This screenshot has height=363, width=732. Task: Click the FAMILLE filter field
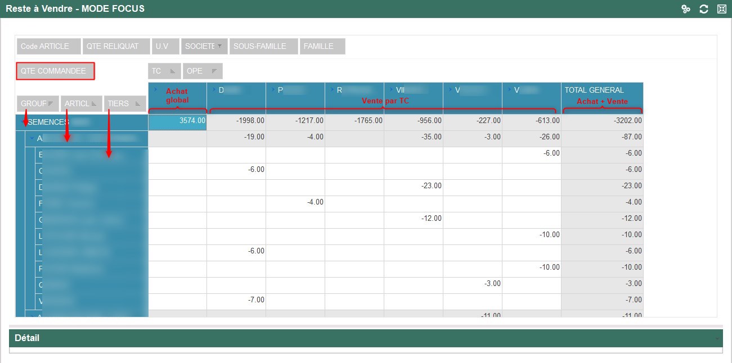(322, 47)
